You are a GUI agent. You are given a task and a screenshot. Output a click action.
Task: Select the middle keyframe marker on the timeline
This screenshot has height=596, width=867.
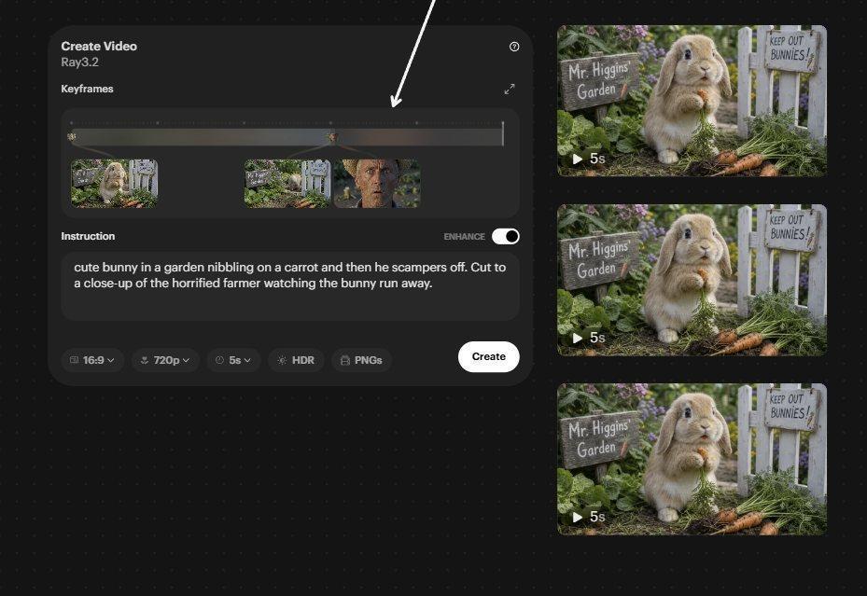coord(331,136)
